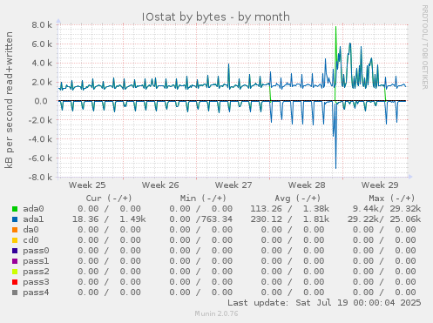Click the 'pass4' legend label
433x323 pixels.
point(36,293)
